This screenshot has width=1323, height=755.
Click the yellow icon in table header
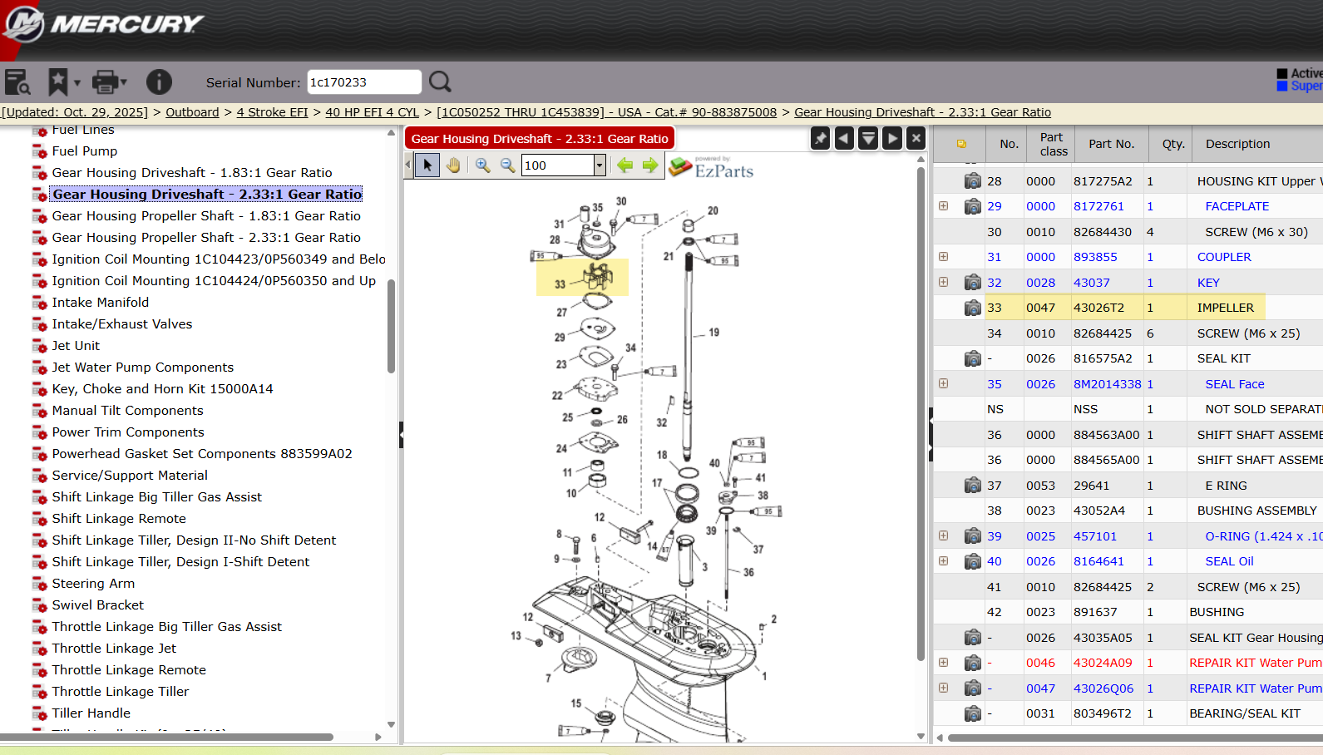(x=961, y=144)
